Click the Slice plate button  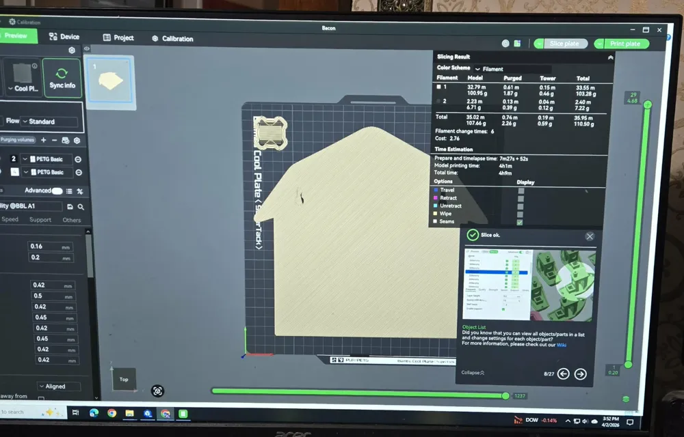pyautogui.click(x=566, y=44)
